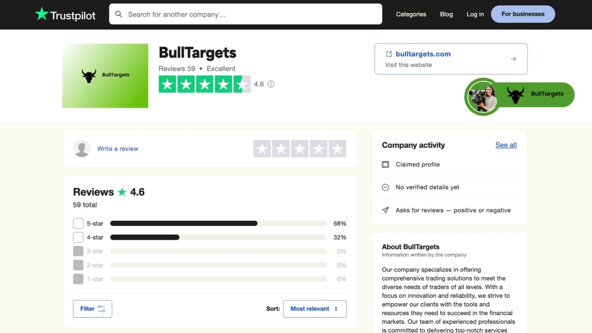Image resolution: width=592 pixels, height=333 pixels.
Task: Click the arrow icon in website card
Action: click(x=513, y=59)
